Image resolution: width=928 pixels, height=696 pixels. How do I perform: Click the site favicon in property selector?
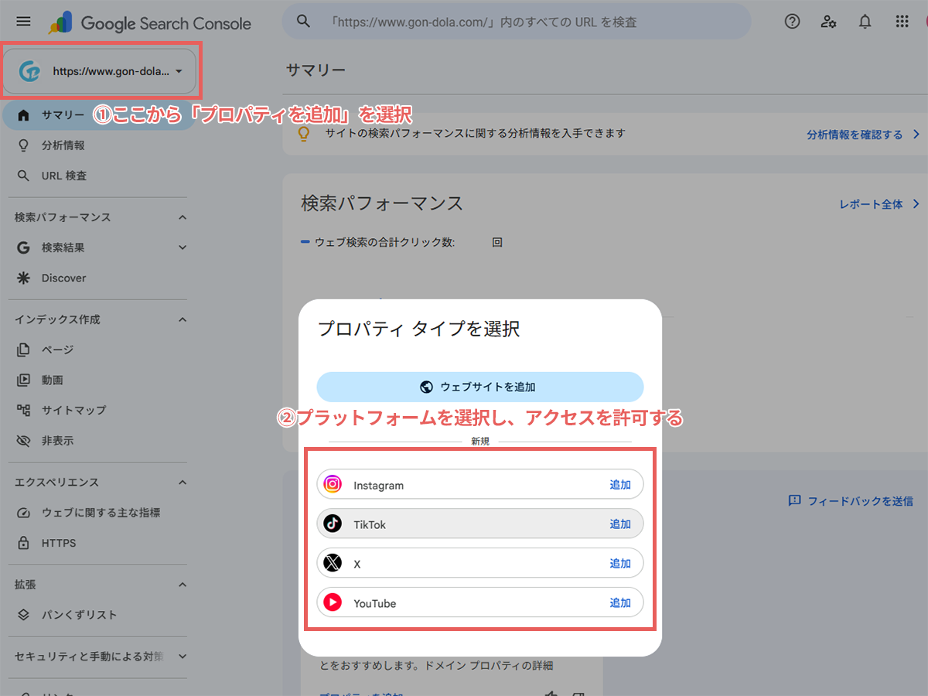click(29, 71)
